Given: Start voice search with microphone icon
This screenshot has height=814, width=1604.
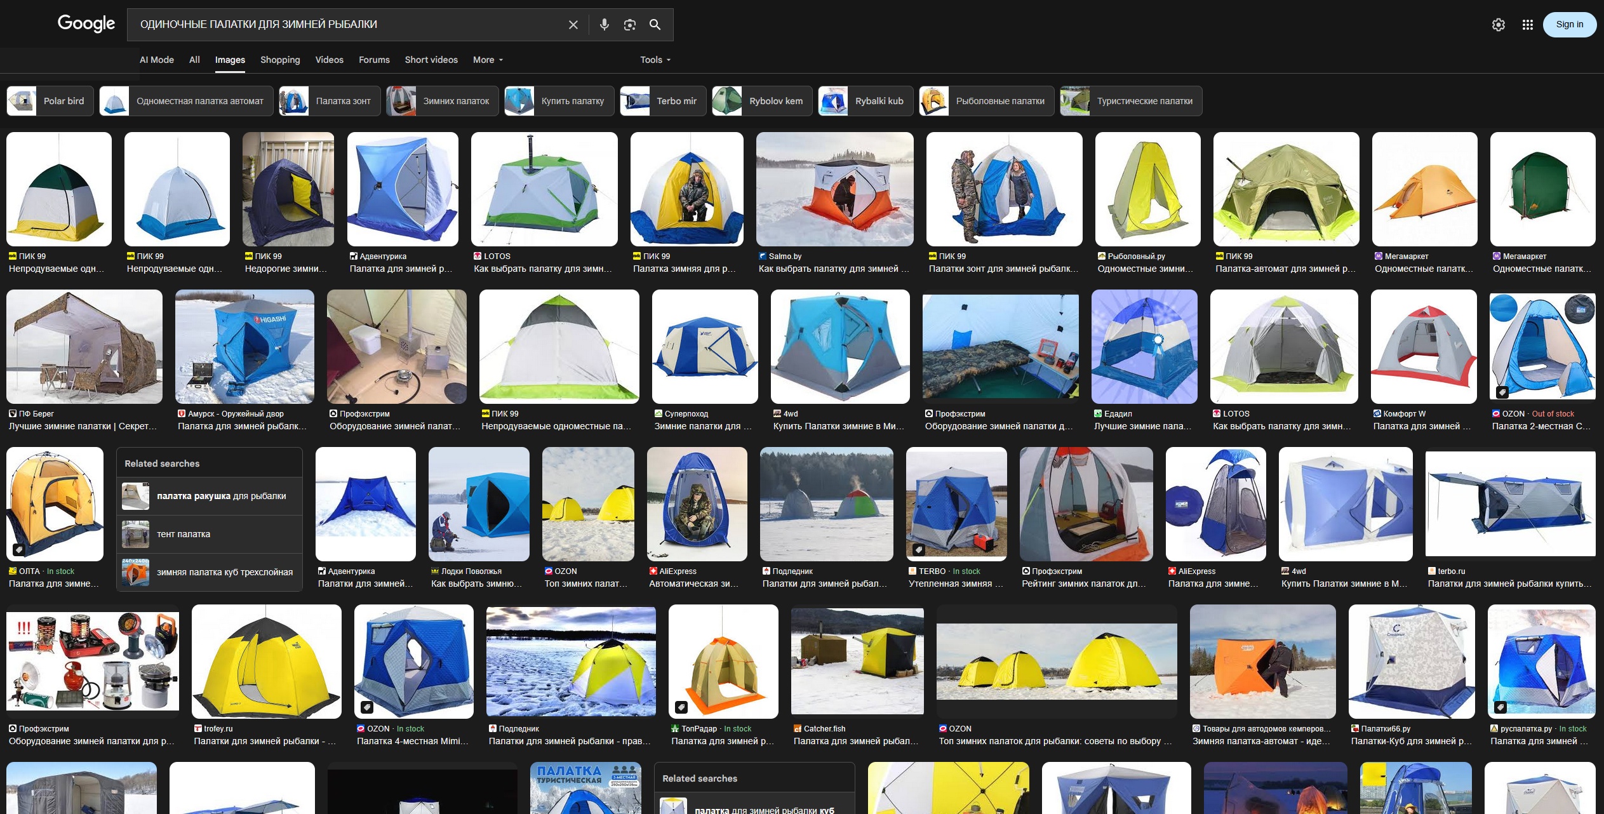Looking at the screenshot, I should click(x=604, y=25).
